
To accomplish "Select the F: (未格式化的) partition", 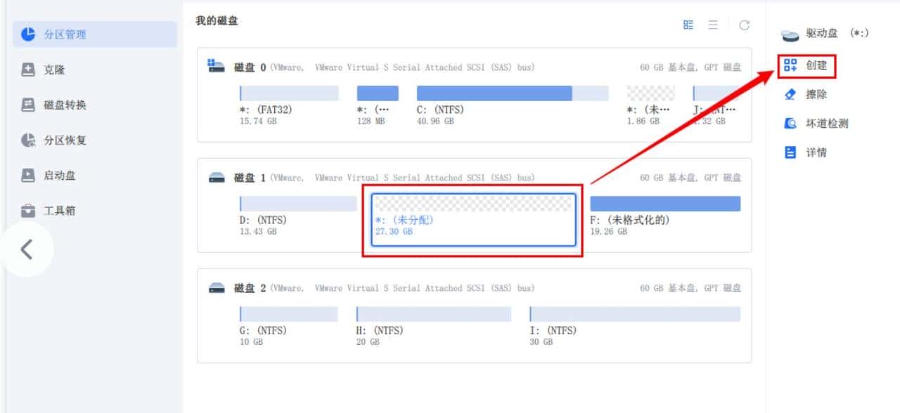I will pos(665,204).
